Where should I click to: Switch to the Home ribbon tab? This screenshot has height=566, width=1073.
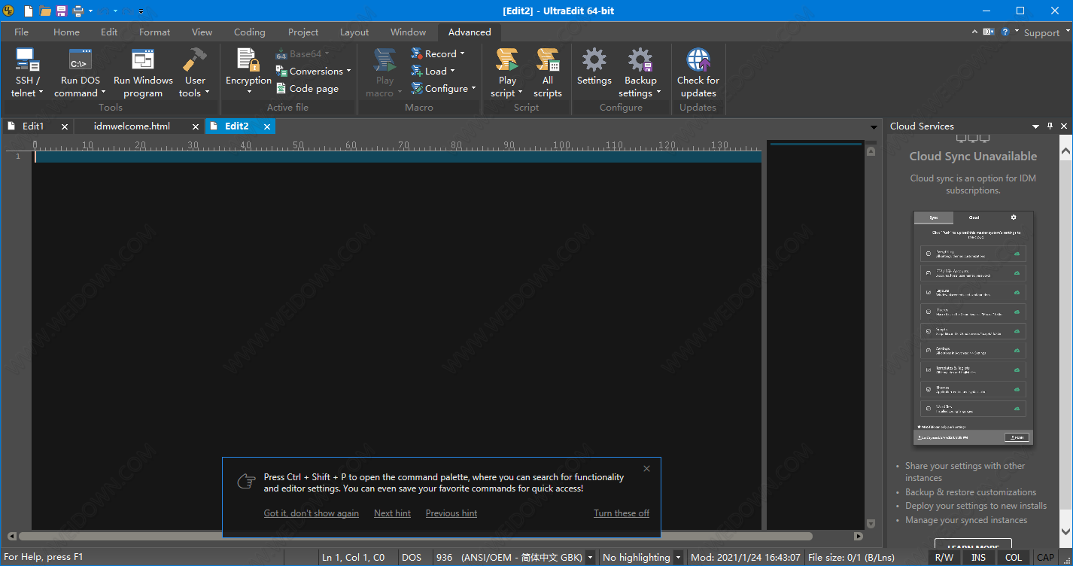pos(66,32)
